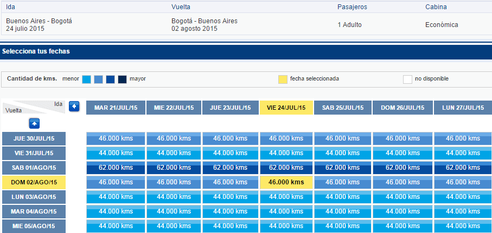Select 44.000 kms cell for LUN 03/AGO, MAR 21/JUL
Image resolution: width=492 pixels, height=233 pixels.
click(116, 197)
